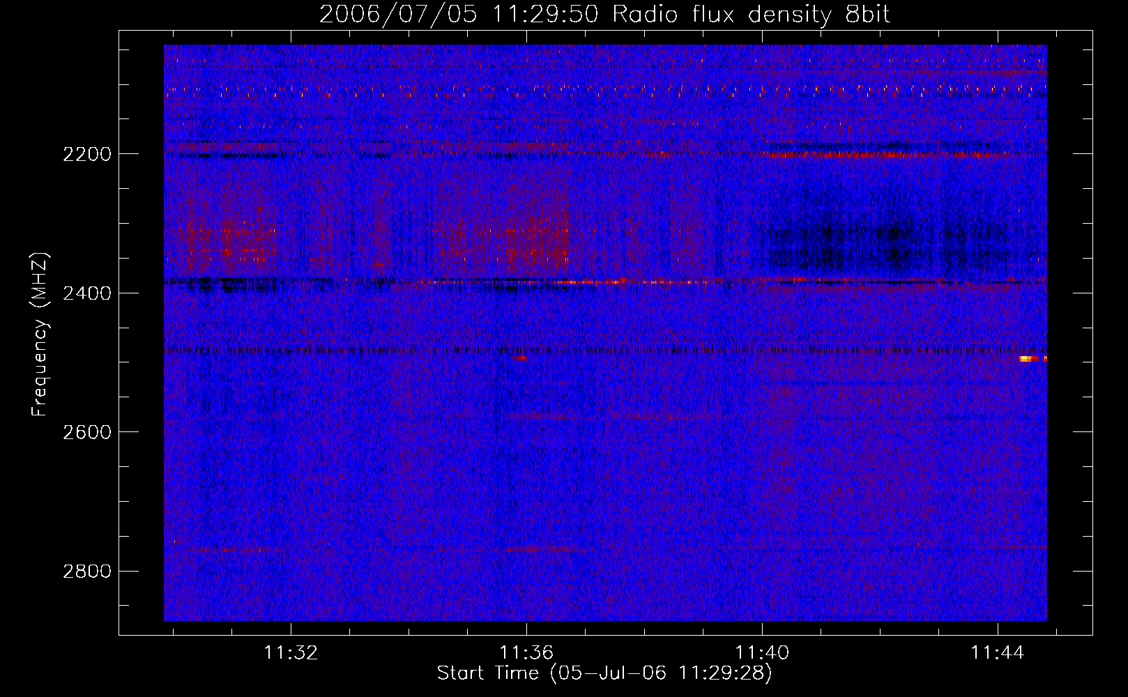Click the 11:40 time axis label

(762, 652)
